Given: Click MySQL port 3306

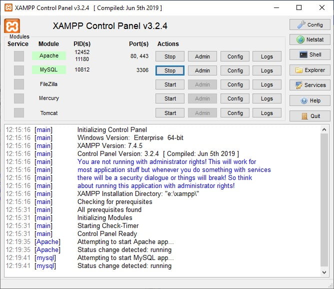Looking at the screenshot, I should point(142,70).
